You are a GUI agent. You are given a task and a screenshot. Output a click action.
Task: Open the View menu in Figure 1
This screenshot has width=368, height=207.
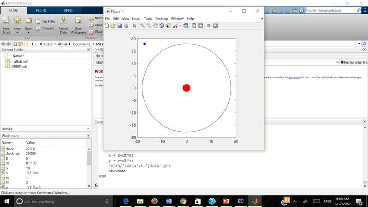tap(126, 19)
